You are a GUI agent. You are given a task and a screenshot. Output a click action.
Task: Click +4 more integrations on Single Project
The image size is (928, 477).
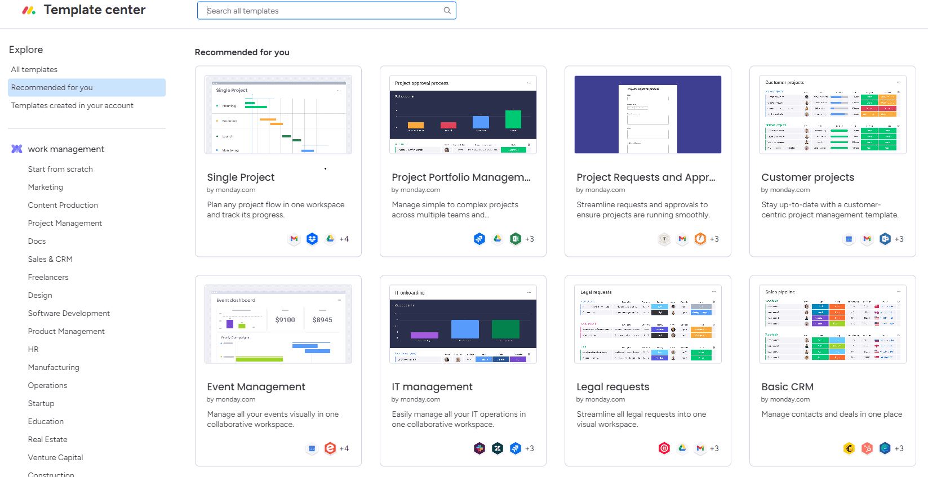click(344, 239)
